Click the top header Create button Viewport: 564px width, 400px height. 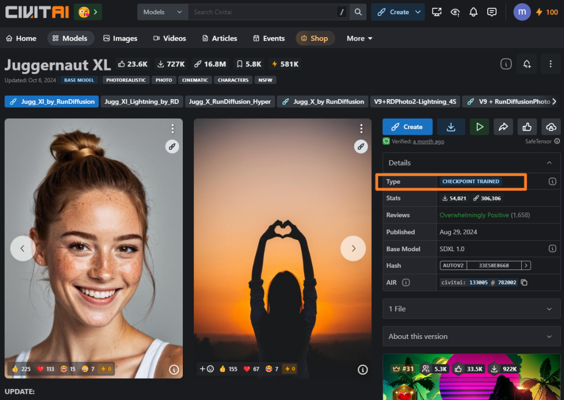(x=393, y=12)
